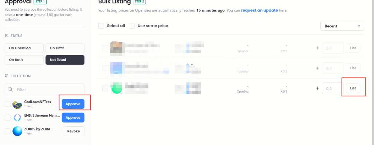
Task: Tick the ZORBS by ZORA checkbox
Action: click(x=8, y=131)
